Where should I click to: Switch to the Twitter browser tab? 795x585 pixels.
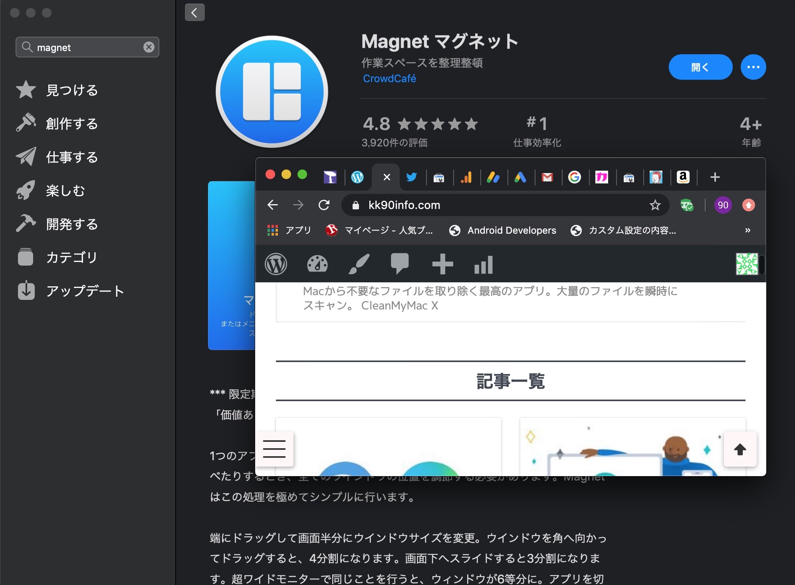click(412, 177)
